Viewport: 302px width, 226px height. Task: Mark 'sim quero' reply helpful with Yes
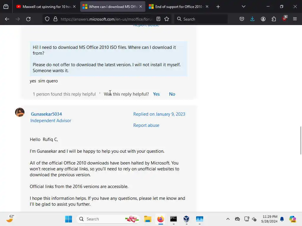click(156, 94)
